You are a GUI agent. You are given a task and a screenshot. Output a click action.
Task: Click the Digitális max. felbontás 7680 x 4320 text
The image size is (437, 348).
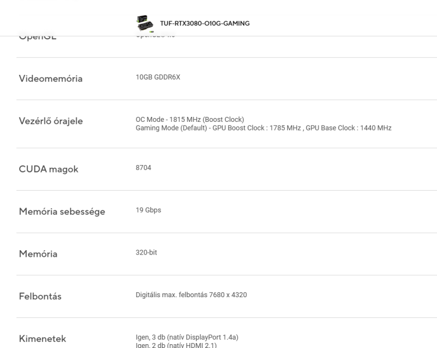(x=191, y=295)
